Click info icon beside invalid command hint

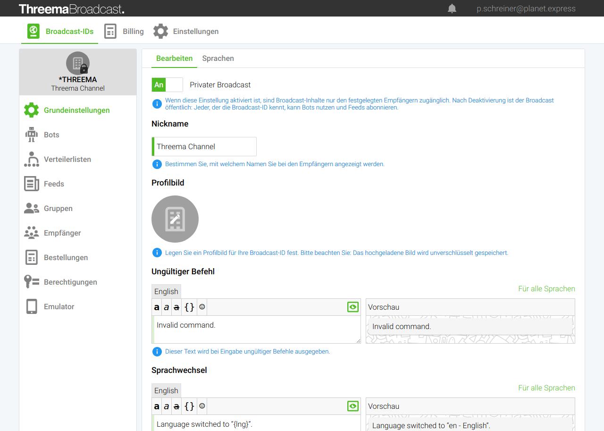pos(157,351)
